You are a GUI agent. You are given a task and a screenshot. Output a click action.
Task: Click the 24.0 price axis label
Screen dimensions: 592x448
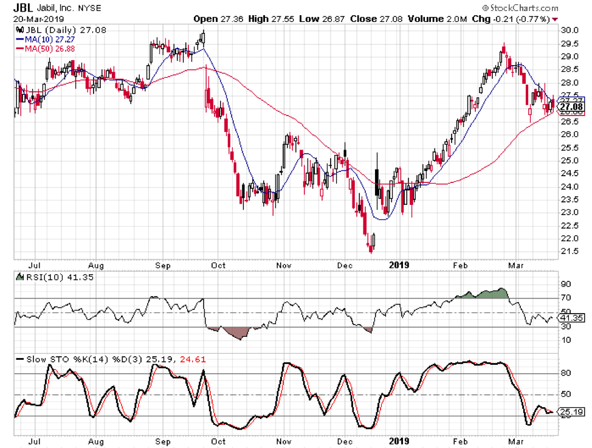point(570,187)
